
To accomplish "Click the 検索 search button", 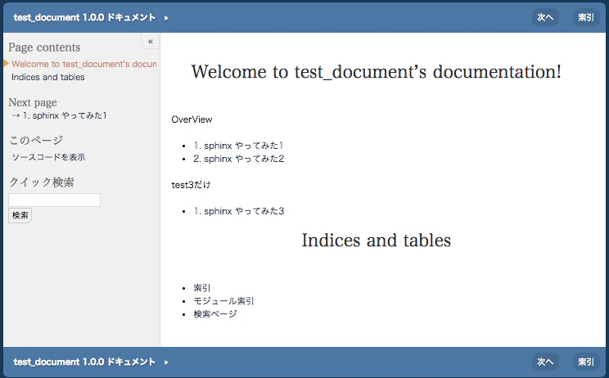I will [x=20, y=215].
